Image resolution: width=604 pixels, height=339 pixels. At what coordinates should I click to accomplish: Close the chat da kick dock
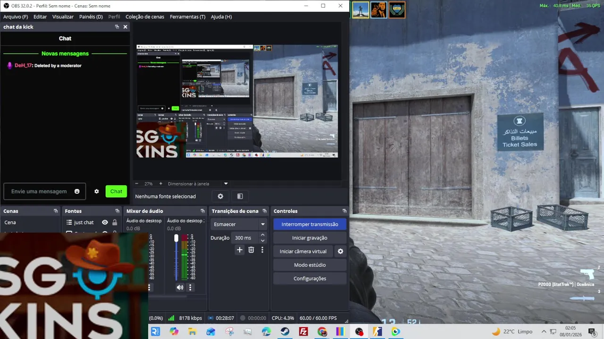pos(125,27)
